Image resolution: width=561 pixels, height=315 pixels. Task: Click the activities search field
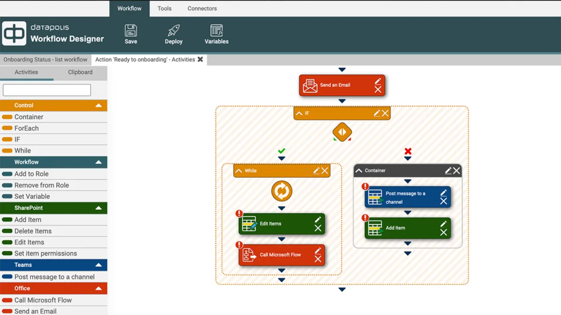47,90
